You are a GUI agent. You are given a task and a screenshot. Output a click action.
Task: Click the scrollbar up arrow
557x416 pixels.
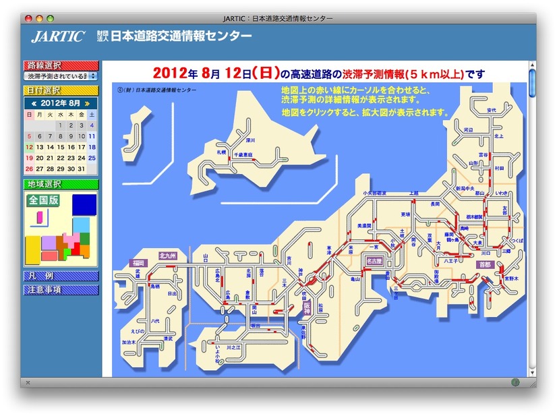[532, 65]
